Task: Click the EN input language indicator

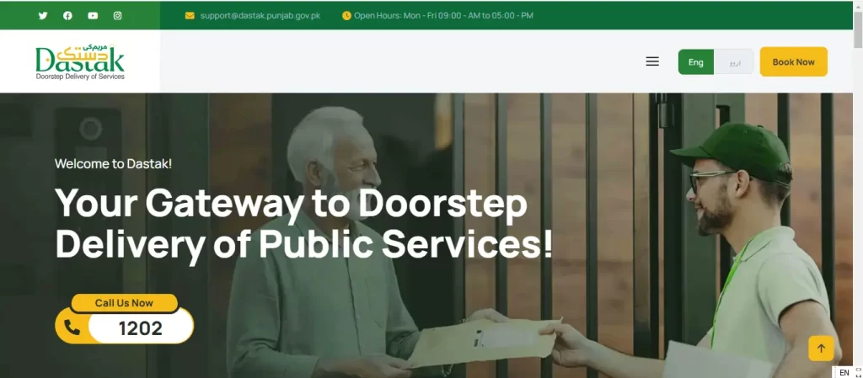Action: [844, 372]
